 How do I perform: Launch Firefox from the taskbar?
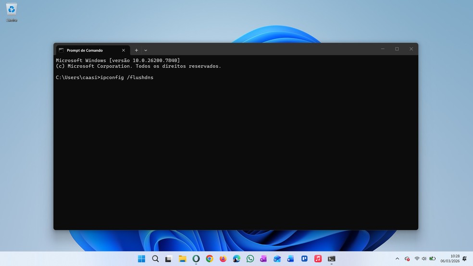[223, 259]
